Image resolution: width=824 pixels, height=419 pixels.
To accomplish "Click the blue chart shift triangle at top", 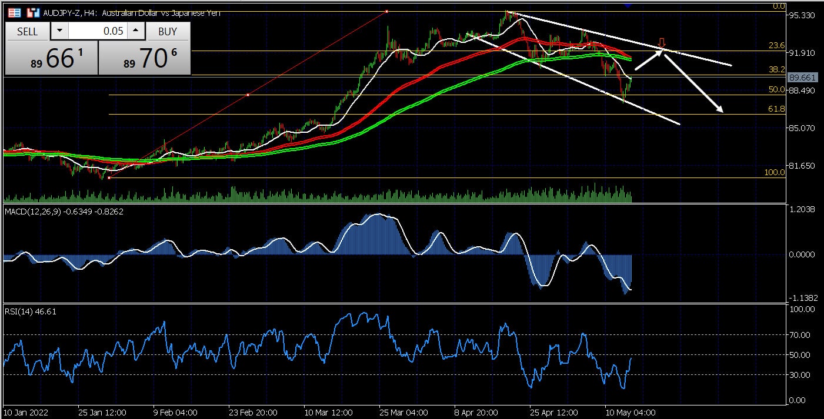I will (628, 5).
